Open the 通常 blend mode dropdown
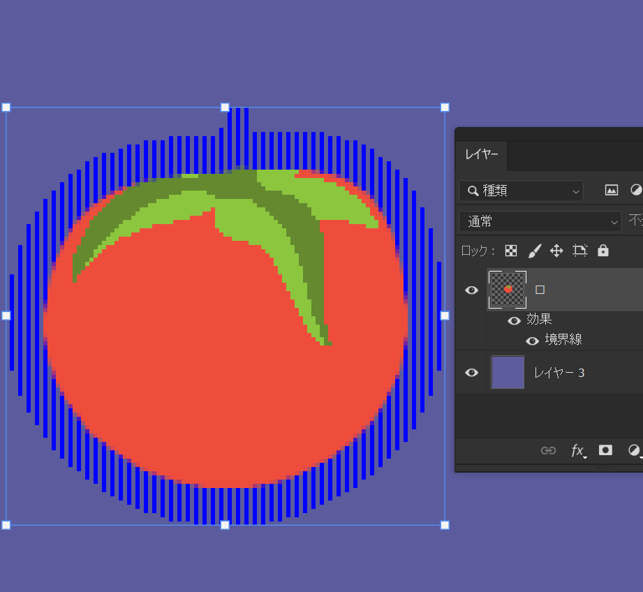The height and width of the screenshot is (592, 643). click(x=540, y=221)
